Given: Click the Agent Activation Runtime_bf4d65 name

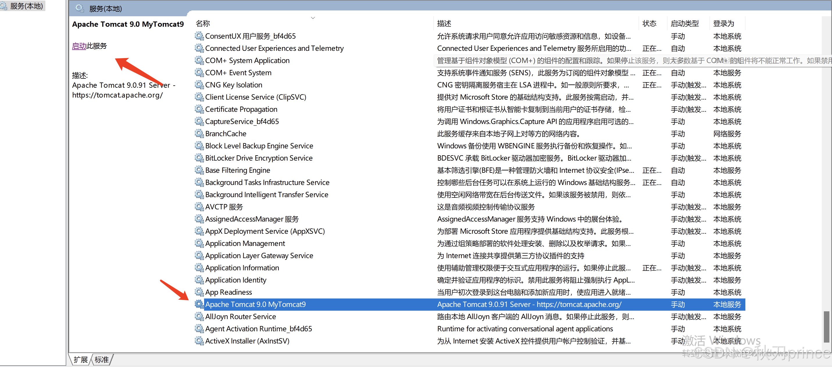Looking at the screenshot, I should [x=259, y=329].
